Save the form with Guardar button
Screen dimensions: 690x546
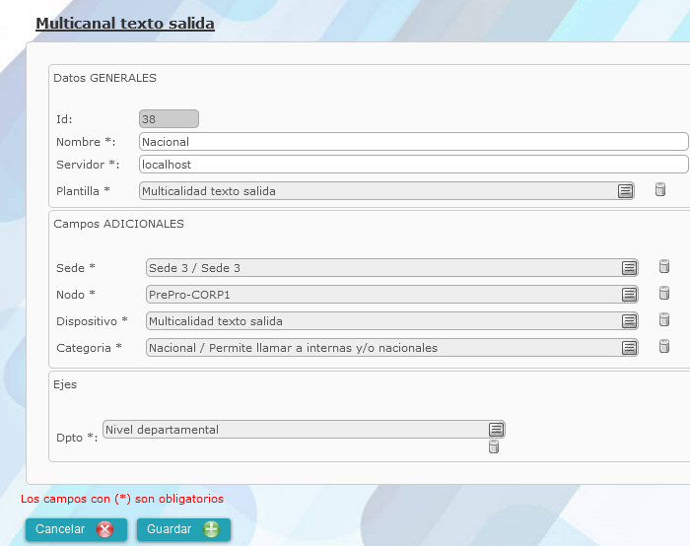(183, 529)
